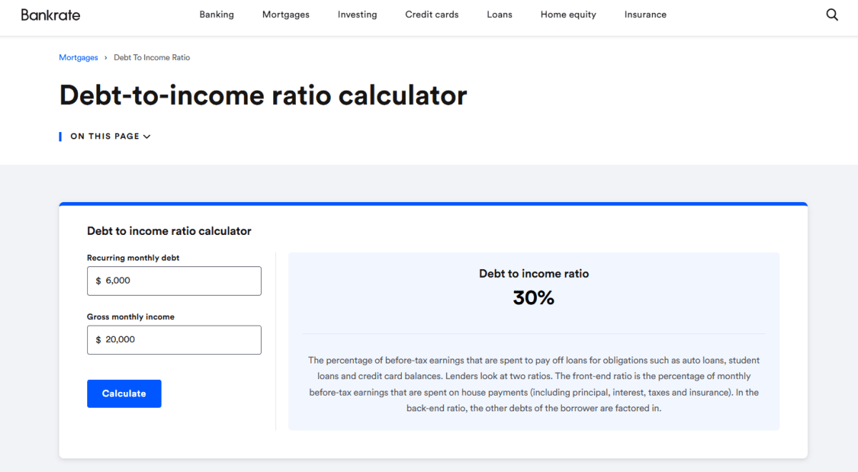Click the Debt To Income Ratio breadcrumb
This screenshot has width=858, height=472.
point(152,58)
